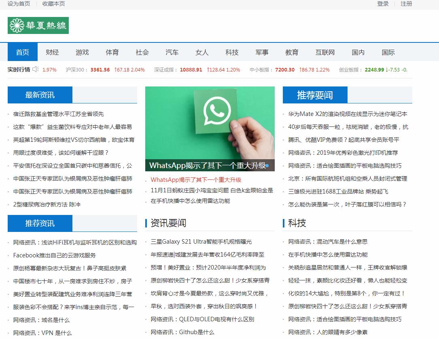Open the 推荐资讯 section header
The height and width of the screenshot is (339, 439).
[x=40, y=223]
